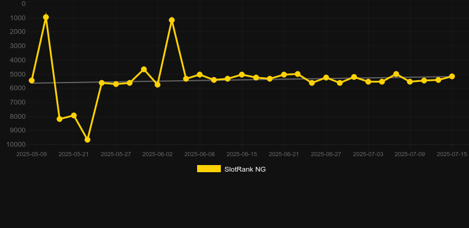Click the x-axis label 2025-06-21
The width and height of the screenshot is (469, 228).
(x=284, y=154)
